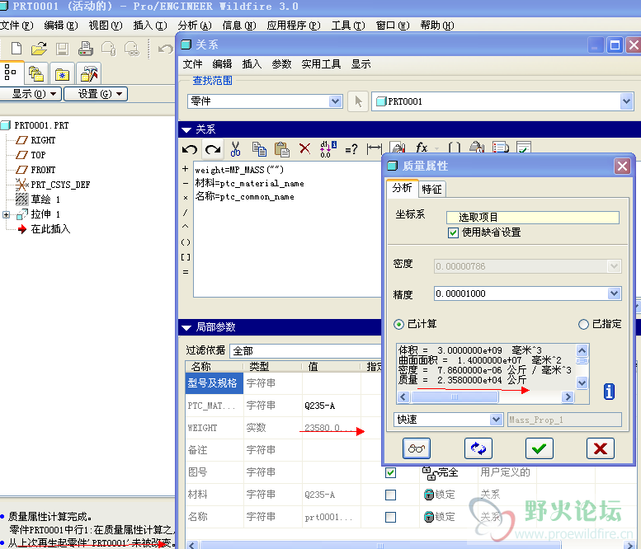Click the Print icon in main toolbar
Image resolution: width=641 pixels, height=549 pixels.
point(86,48)
